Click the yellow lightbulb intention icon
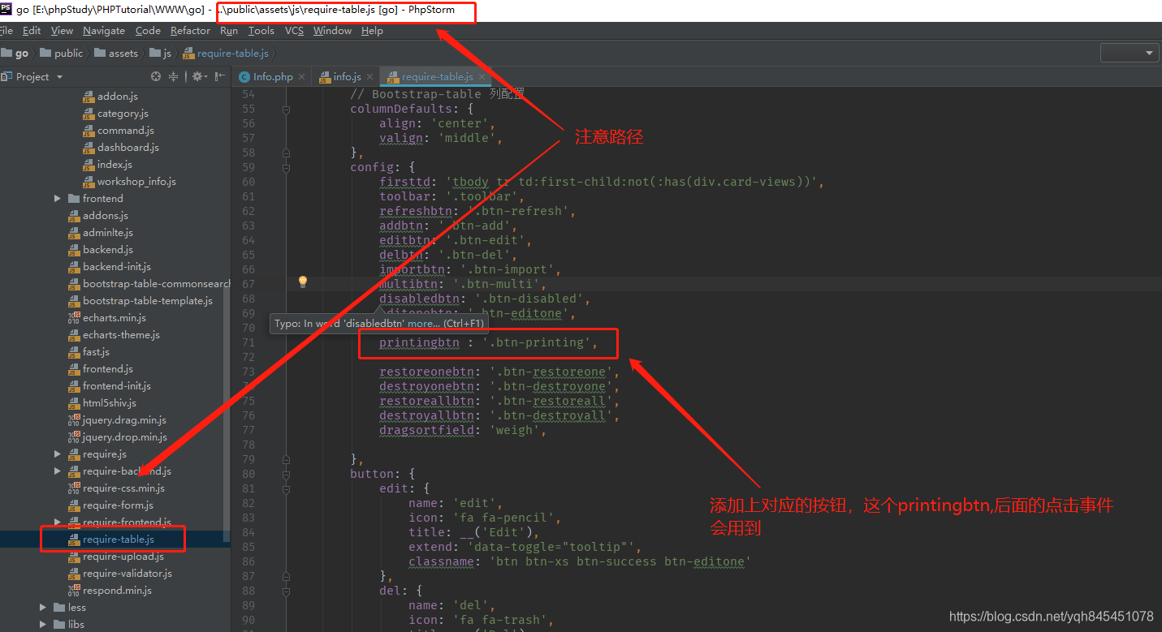 (303, 282)
